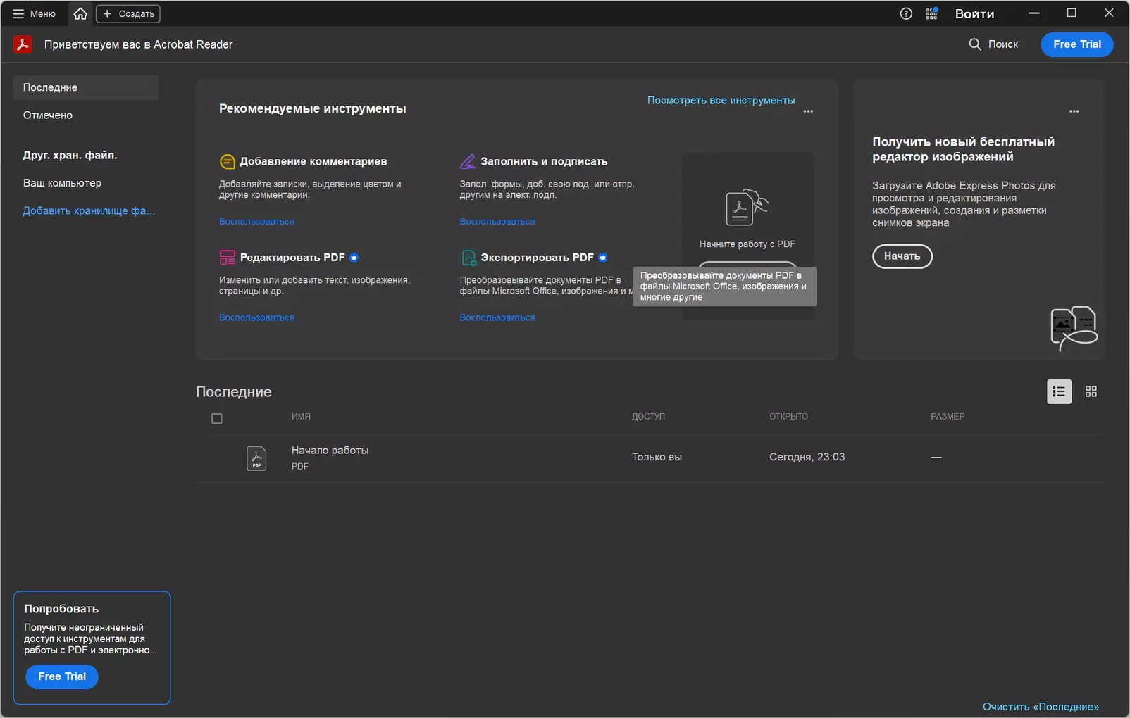This screenshot has width=1130, height=718.
Task: Go to the Home icon tab
Action: [x=80, y=13]
